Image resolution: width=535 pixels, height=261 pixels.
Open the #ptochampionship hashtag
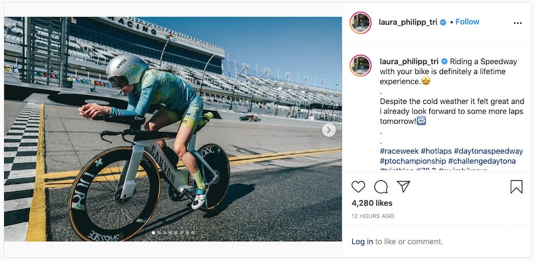tap(413, 161)
